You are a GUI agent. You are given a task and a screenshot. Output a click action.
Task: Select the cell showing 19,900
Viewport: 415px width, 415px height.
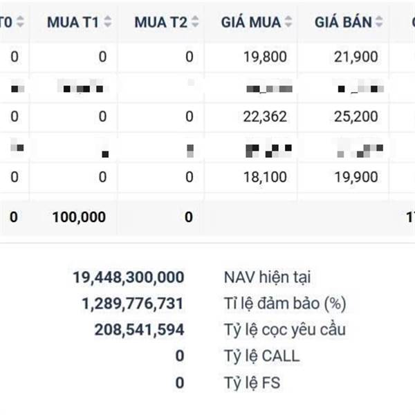tap(357, 177)
